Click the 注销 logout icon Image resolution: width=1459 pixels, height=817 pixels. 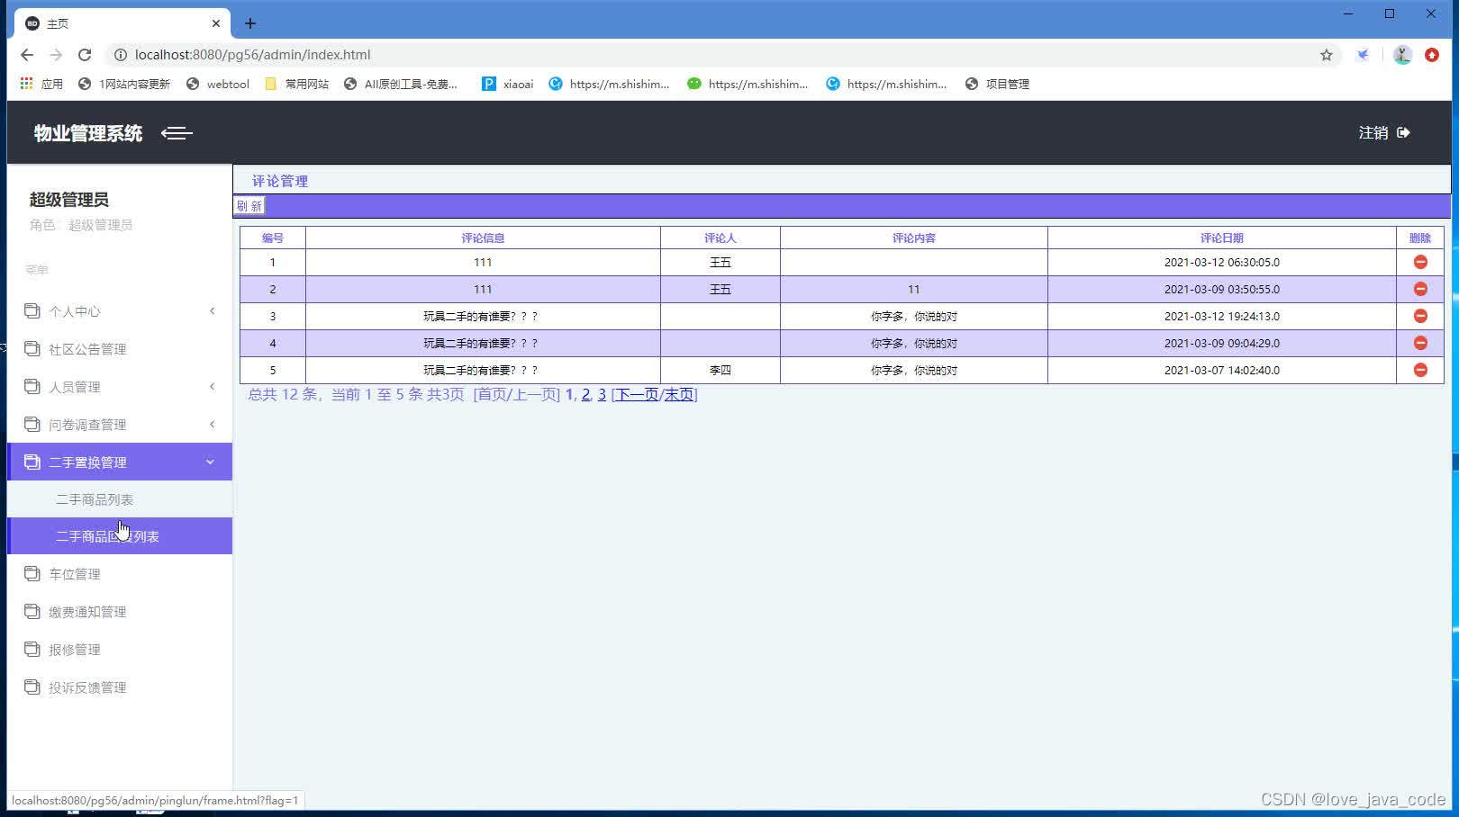click(1403, 132)
